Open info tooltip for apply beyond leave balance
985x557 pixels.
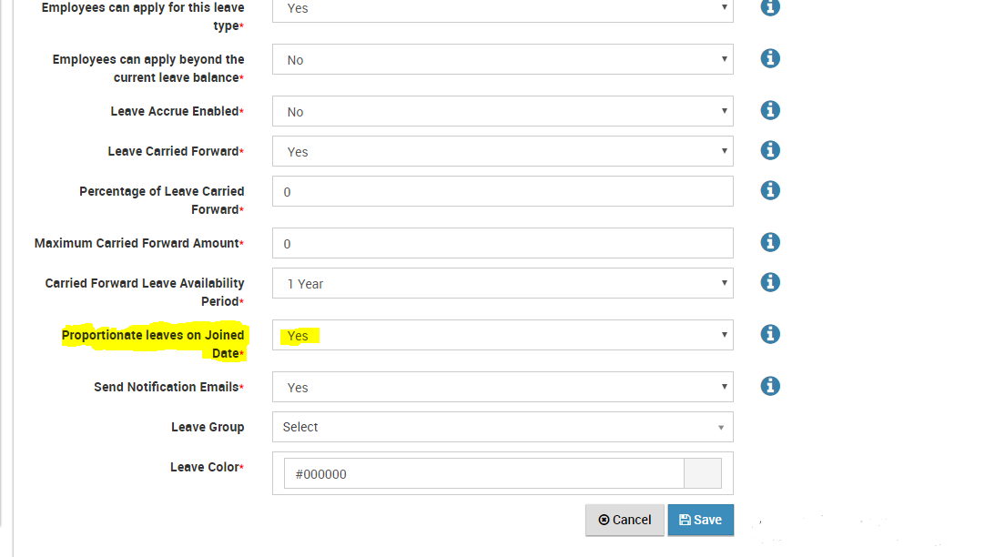(x=770, y=58)
